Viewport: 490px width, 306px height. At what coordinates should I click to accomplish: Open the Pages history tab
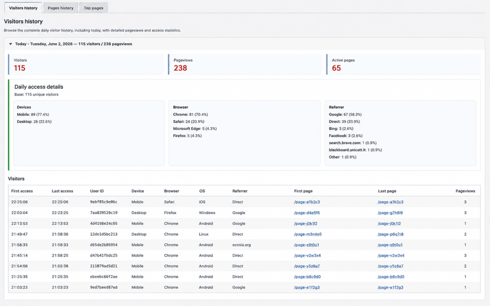pos(60,8)
